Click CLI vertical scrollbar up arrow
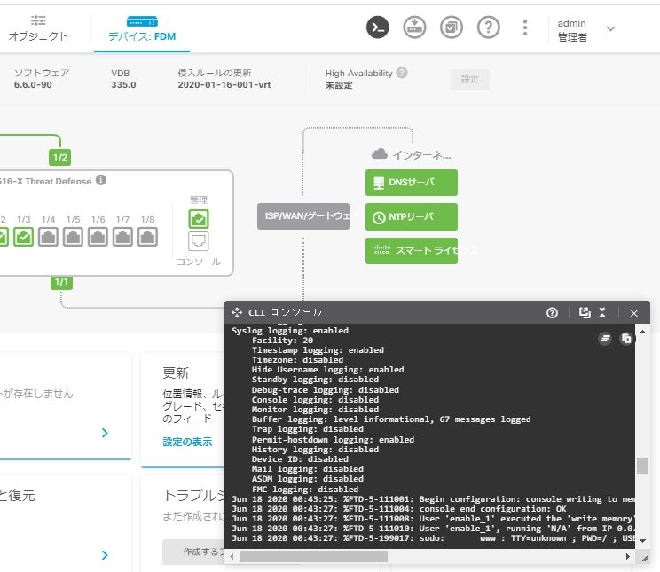660x572 pixels. point(642,332)
